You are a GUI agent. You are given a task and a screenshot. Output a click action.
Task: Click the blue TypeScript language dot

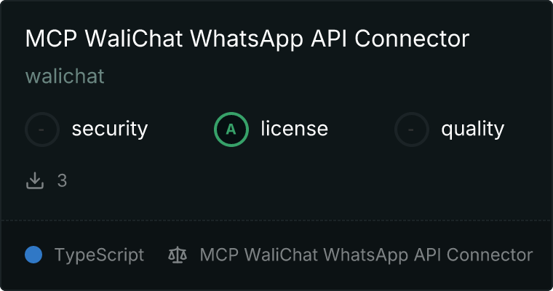click(x=33, y=255)
